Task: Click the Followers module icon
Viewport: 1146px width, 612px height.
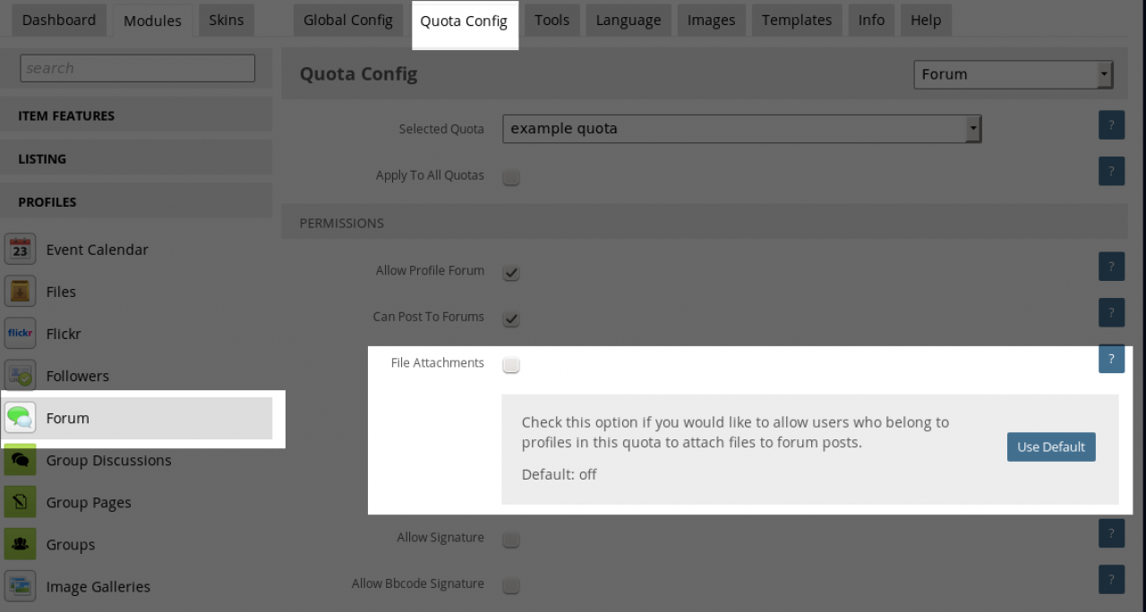Action: [21, 376]
